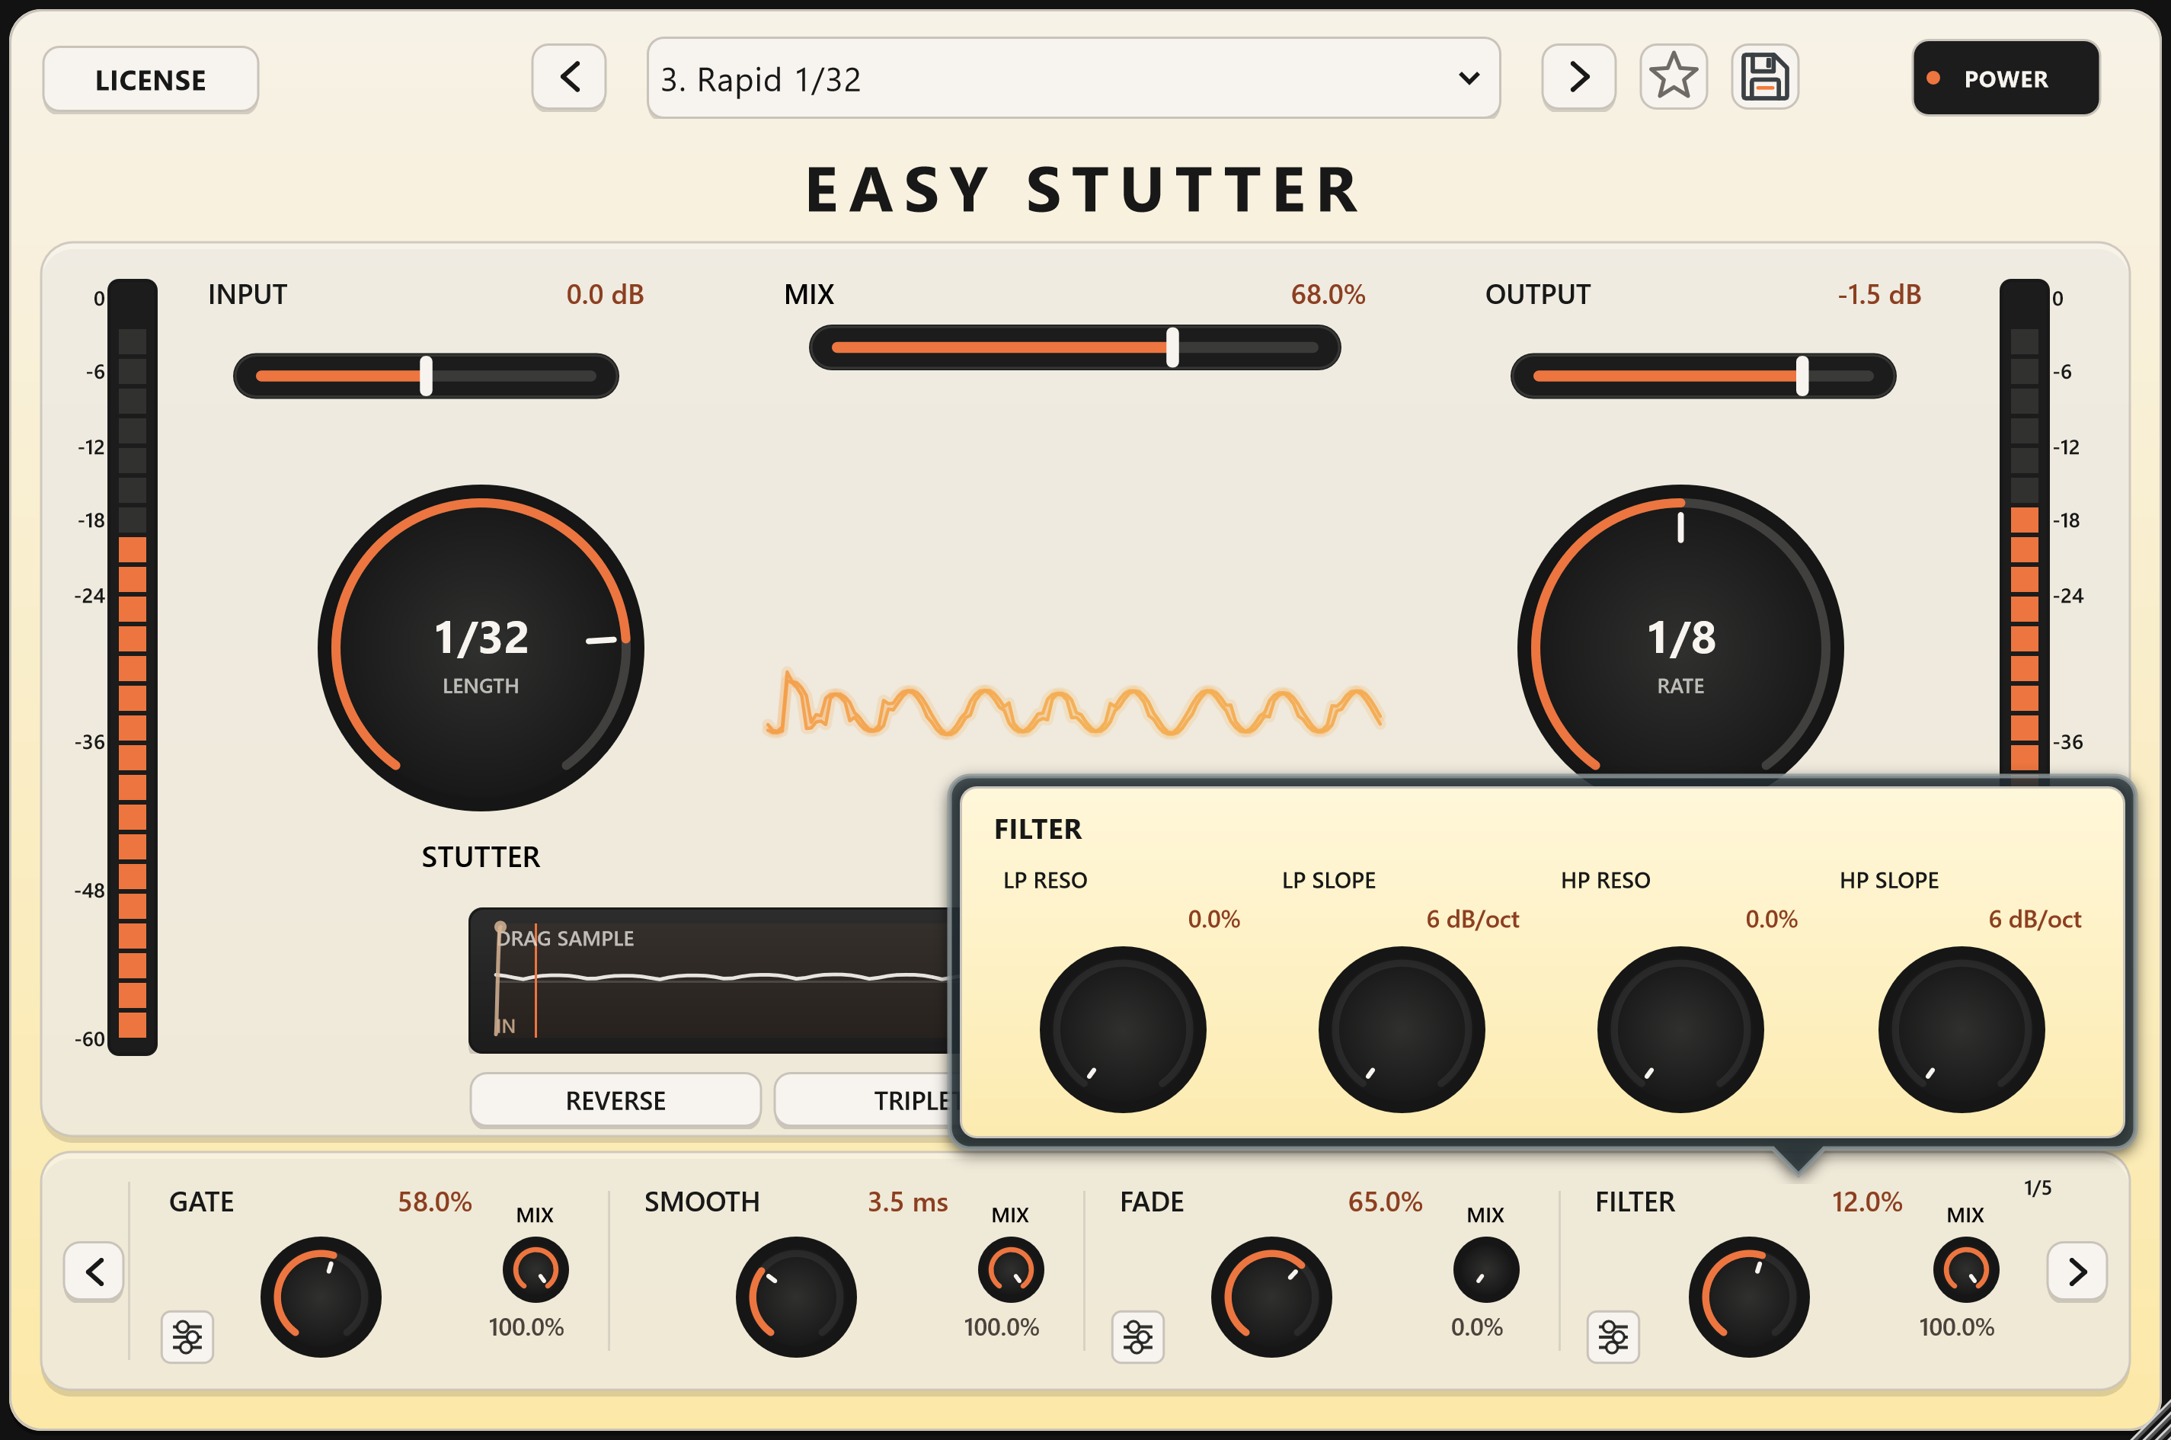Click the FILTER value 12.0%
The image size is (2171, 1440).
click(1867, 1202)
